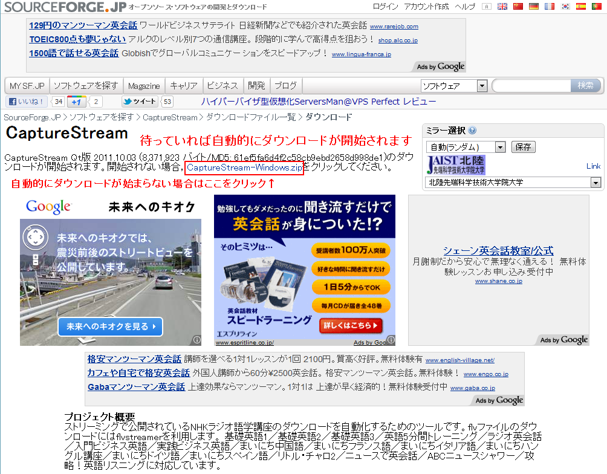Click the スピードラーニング banner ad image
607x474 pixels.
pyautogui.click(x=305, y=270)
